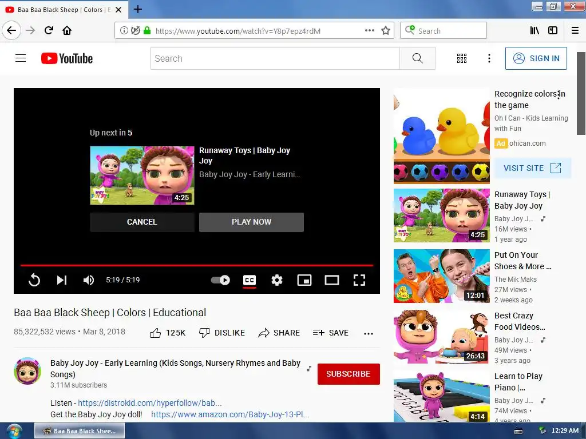Open more actions ellipsis below video
Screen dimensions: 586x439
click(x=369, y=334)
